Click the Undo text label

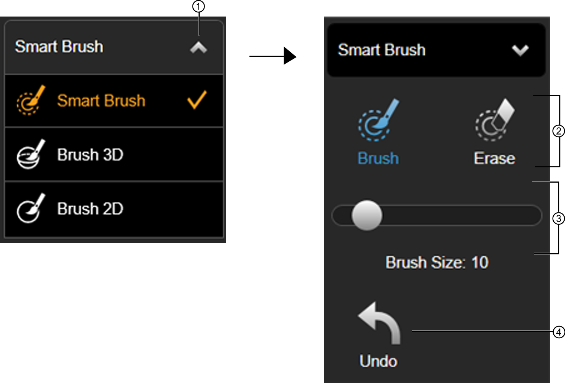click(x=379, y=361)
